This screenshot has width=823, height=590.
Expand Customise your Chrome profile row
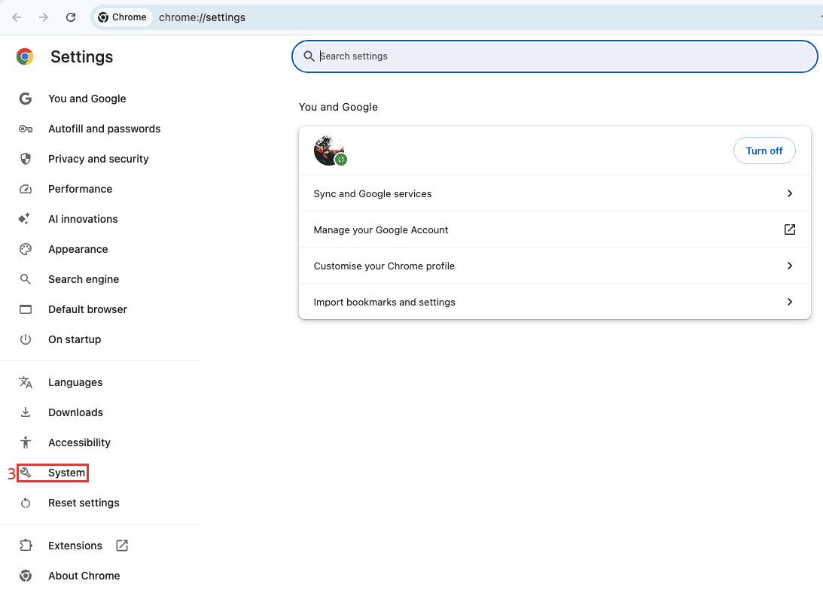tap(789, 266)
